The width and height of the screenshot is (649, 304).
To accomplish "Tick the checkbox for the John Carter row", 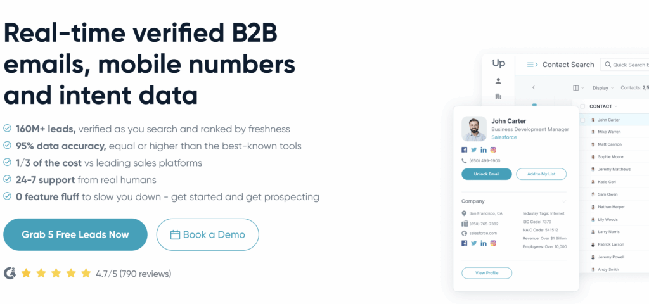I will click(x=583, y=120).
